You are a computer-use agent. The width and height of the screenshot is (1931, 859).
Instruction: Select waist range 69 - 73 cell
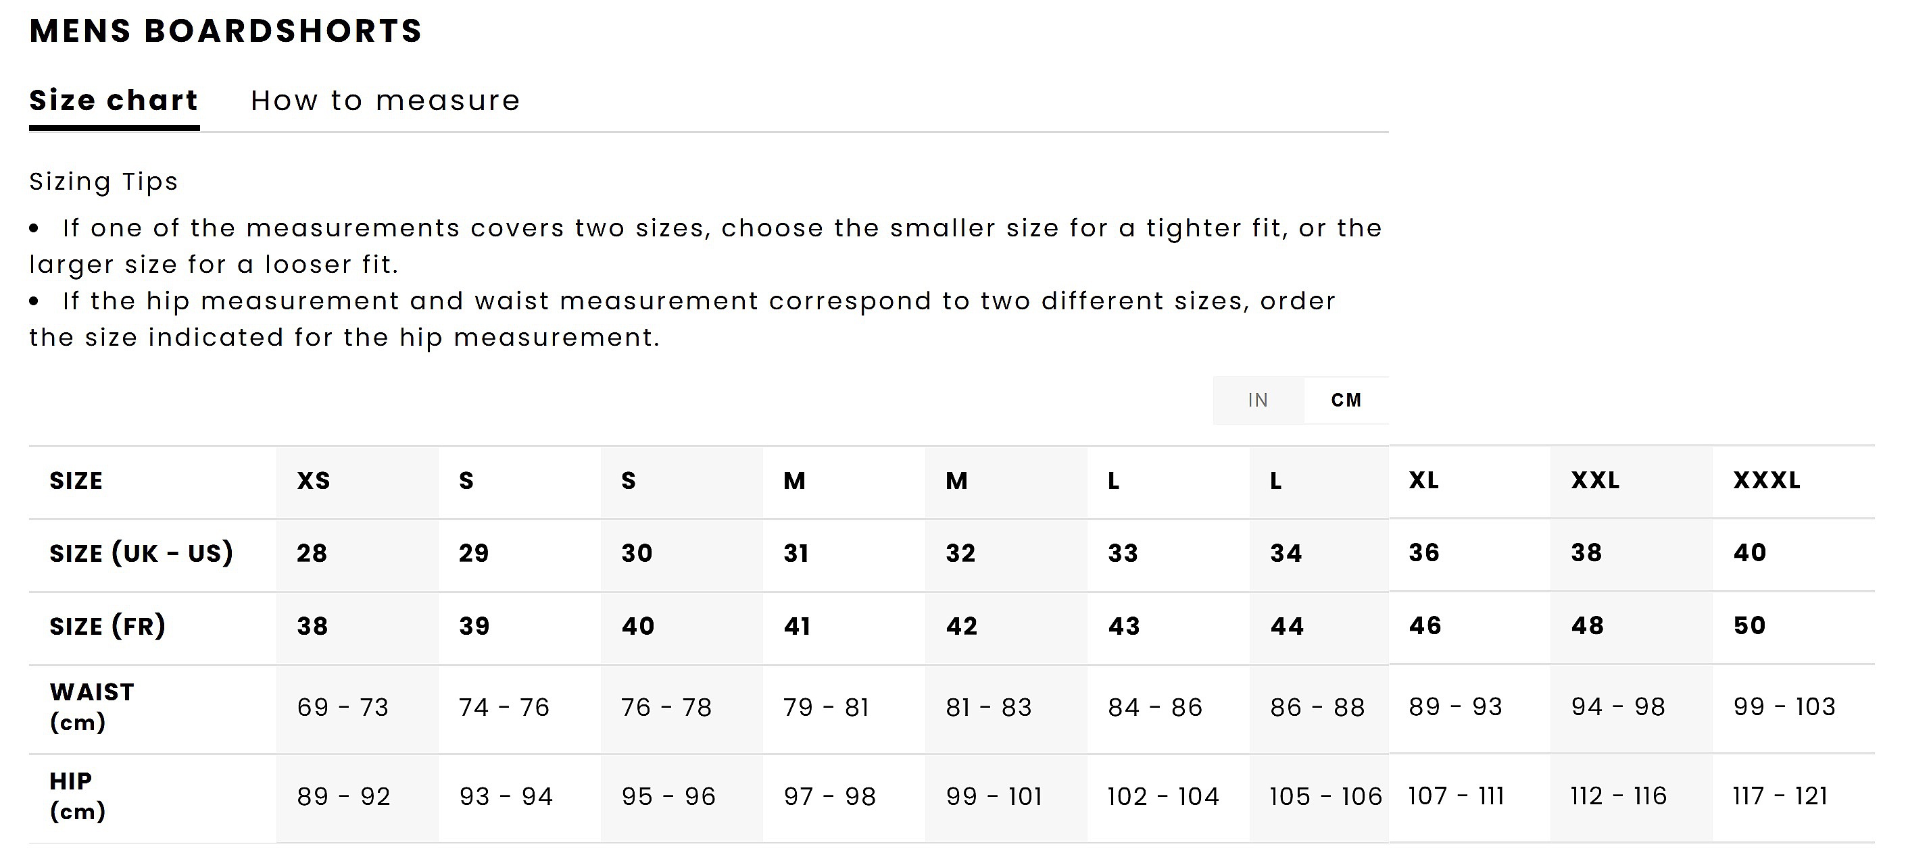tap(343, 707)
